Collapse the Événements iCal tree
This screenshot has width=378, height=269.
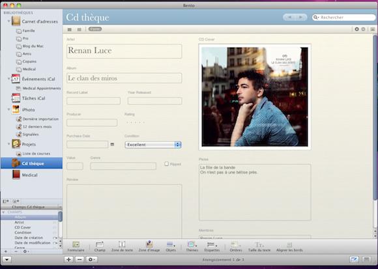click(8, 79)
